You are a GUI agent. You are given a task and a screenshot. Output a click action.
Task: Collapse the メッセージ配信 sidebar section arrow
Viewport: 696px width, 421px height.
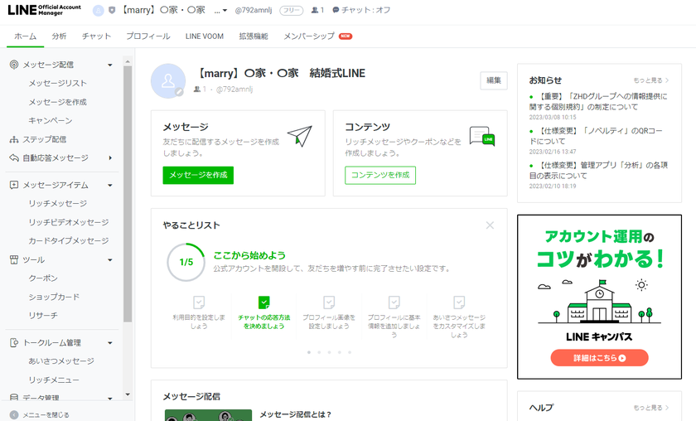pyautogui.click(x=109, y=65)
